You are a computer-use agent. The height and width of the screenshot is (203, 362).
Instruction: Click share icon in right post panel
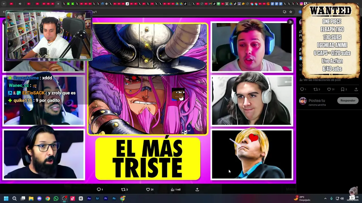356,89
